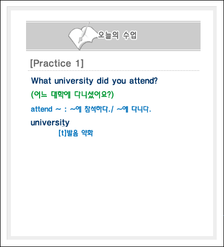This screenshot has height=247, width=224.
Task: Click the empty white area below the notes
Action: (112, 186)
